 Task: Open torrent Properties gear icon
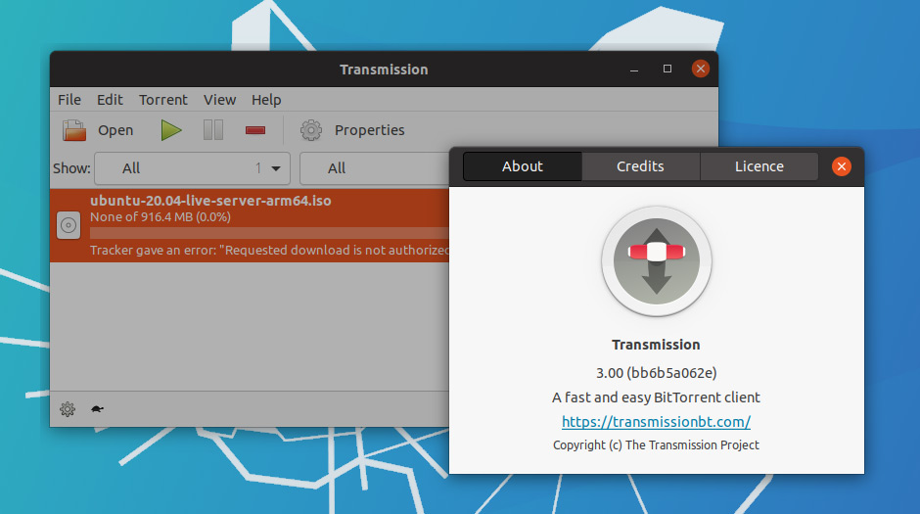311,129
